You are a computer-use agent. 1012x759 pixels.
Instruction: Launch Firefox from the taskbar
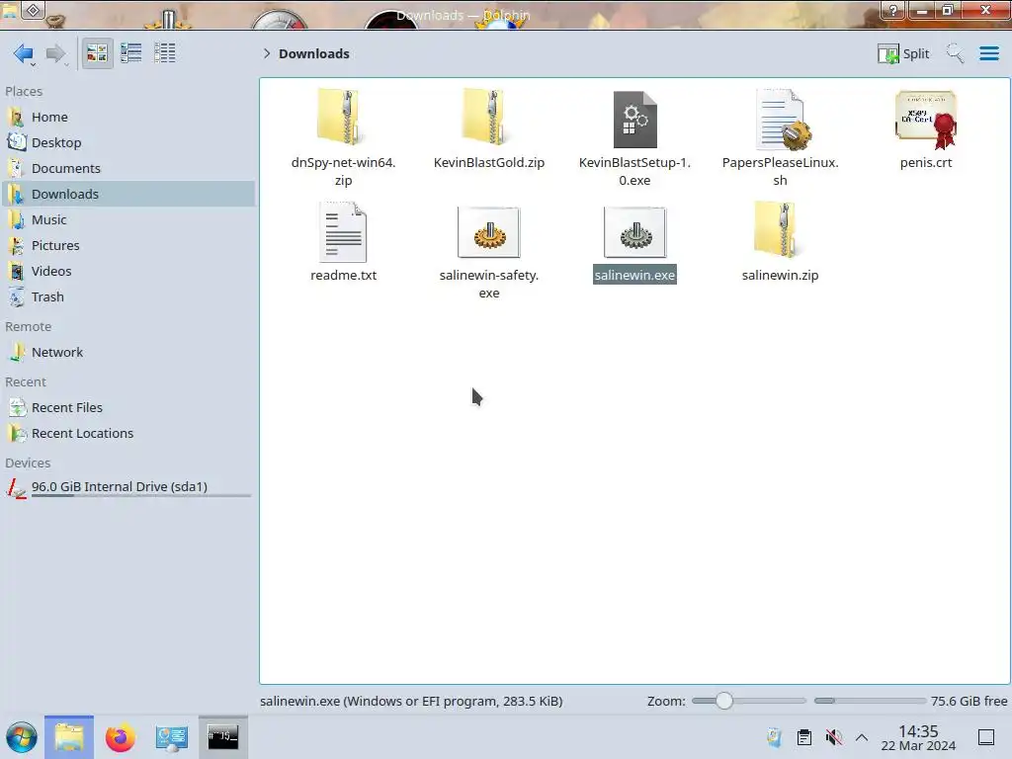[120, 737]
